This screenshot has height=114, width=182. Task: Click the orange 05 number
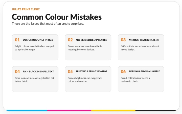pos(70,72)
